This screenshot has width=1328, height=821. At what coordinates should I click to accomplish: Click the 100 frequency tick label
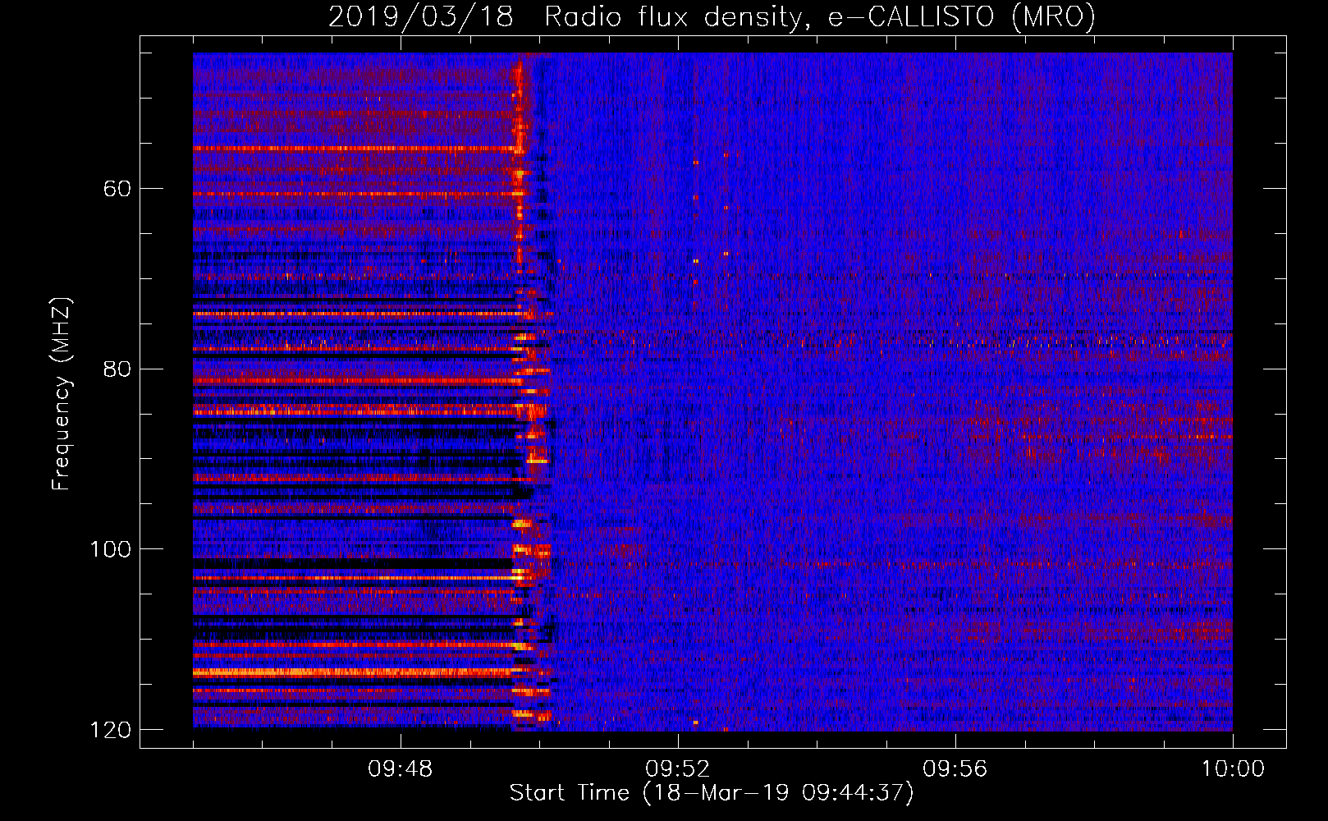(x=110, y=549)
